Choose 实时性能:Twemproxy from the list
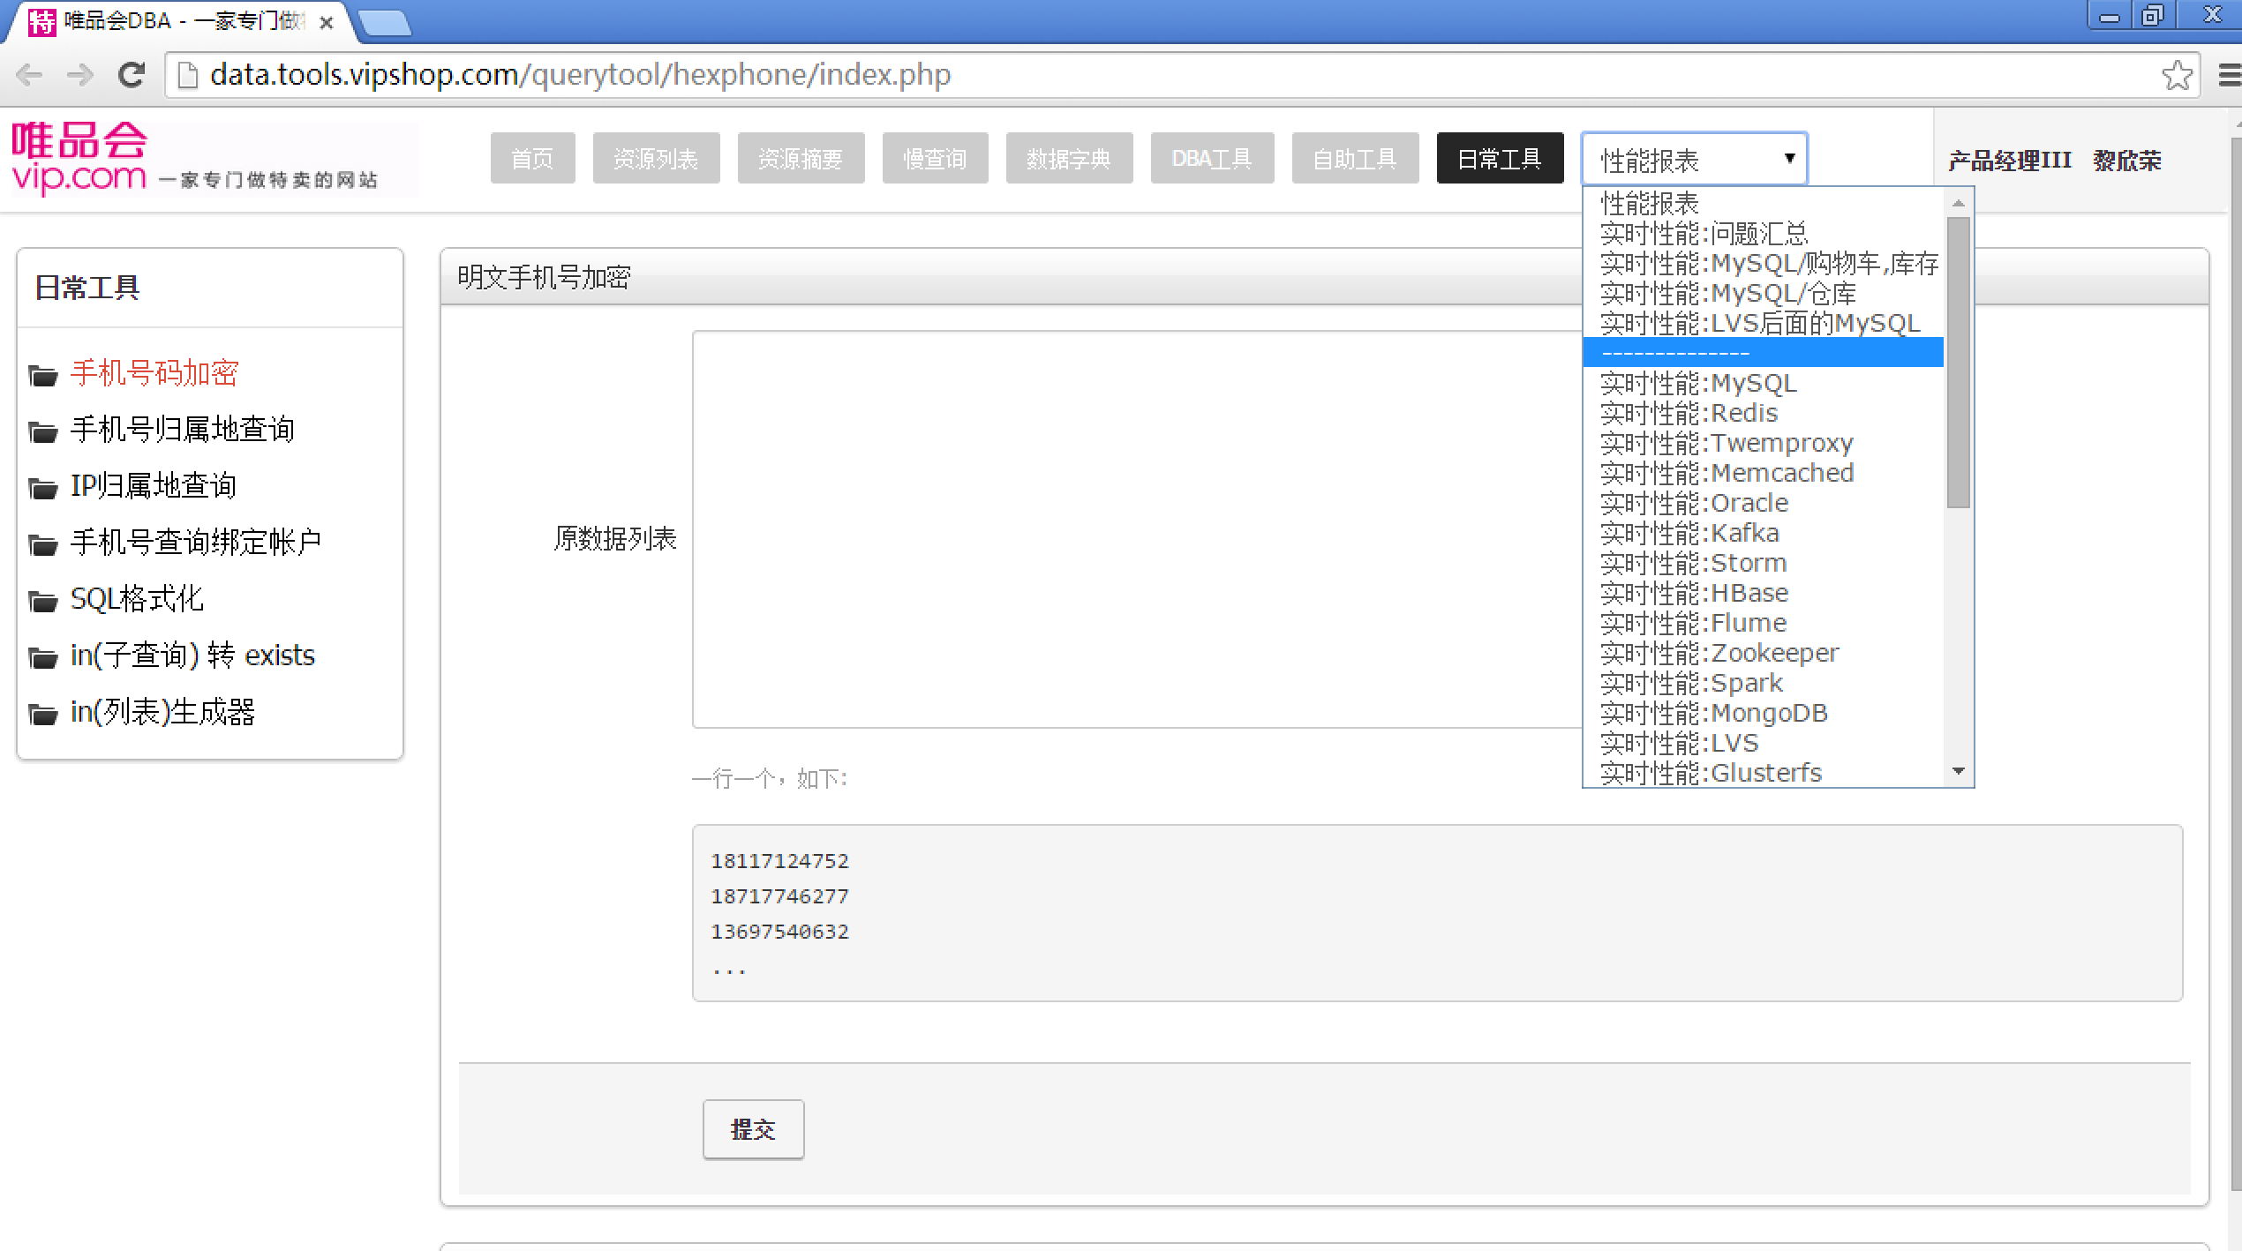Image resolution: width=2242 pixels, height=1251 pixels. (x=1763, y=443)
